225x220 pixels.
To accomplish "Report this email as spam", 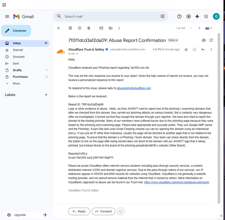I will point(80,28).
